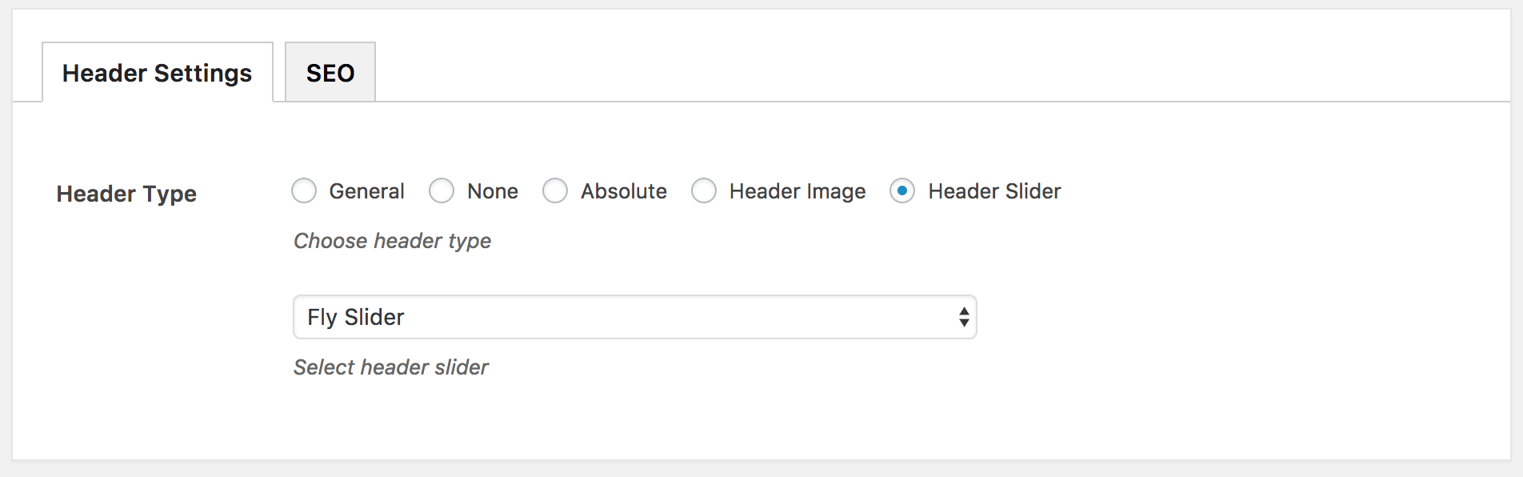Click the "Absolute" option label text
1523x477 pixels.
point(624,191)
